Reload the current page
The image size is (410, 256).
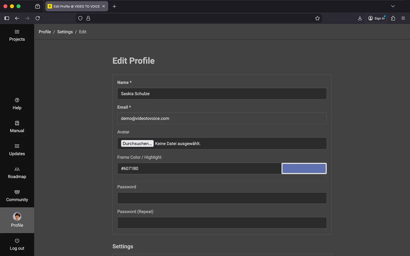[x=38, y=18]
